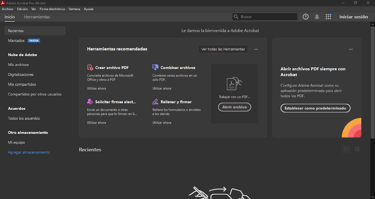Click the Crear archivo PDF icon
The width and height of the screenshot is (375, 199).
tap(90, 68)
